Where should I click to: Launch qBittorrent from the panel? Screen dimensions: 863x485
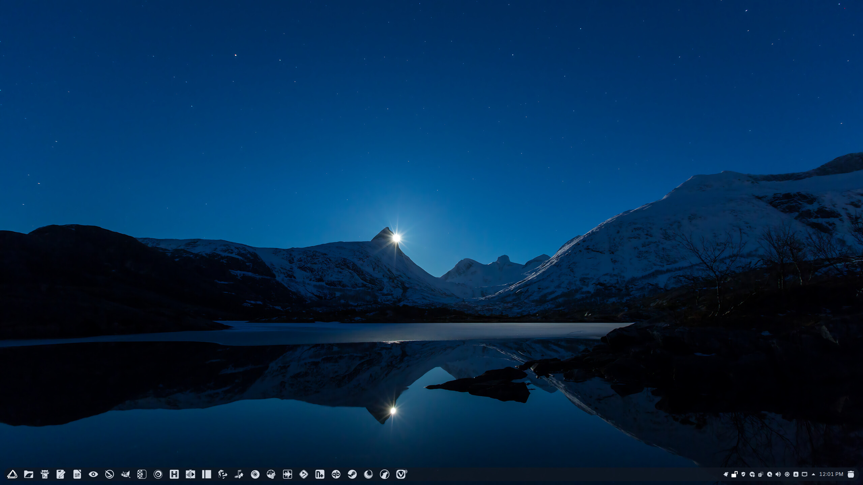(x=336, y=474)
